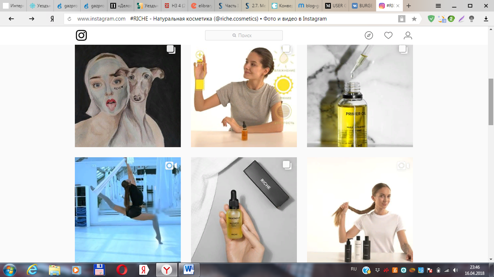Screen dimensions: 494x277
Task: Click the Yandex Browser Y taskbar icon
Action: 166,270
